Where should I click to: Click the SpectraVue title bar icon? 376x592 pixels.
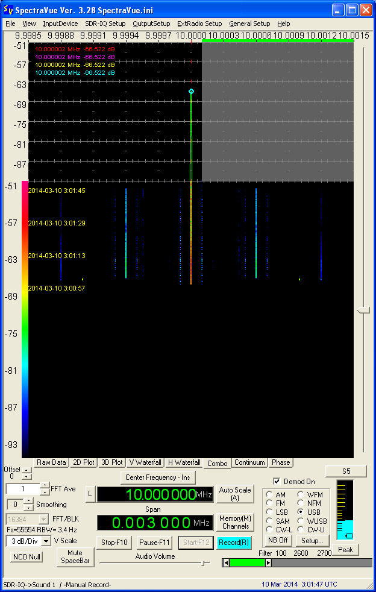pyautogui.click(x=8, y=10)
